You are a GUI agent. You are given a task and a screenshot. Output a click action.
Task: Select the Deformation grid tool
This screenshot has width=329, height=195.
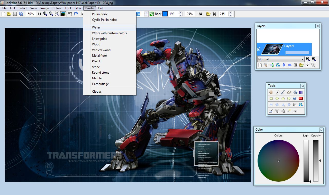pyautogui.click(x=295, y=105)
